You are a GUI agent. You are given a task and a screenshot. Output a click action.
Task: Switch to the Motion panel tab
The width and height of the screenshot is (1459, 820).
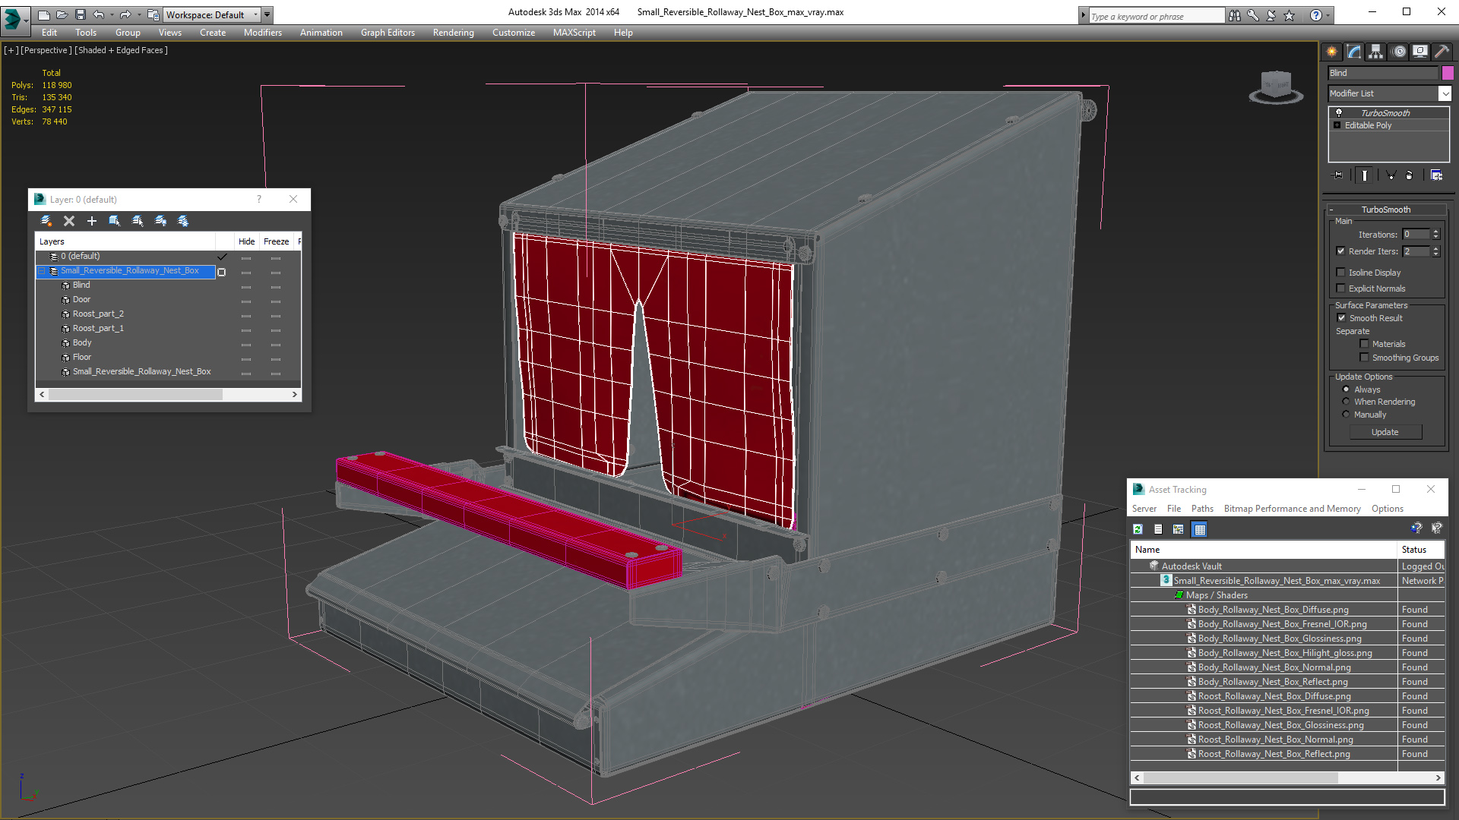tap(1398, 52)
